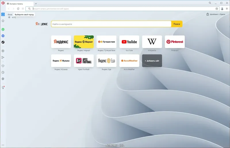Click the address bar field
230x148 pixels.
coord(122,9)
